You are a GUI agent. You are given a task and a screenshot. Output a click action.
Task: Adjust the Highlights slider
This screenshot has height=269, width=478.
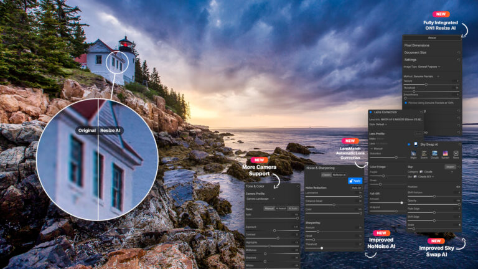click(269, 246)
